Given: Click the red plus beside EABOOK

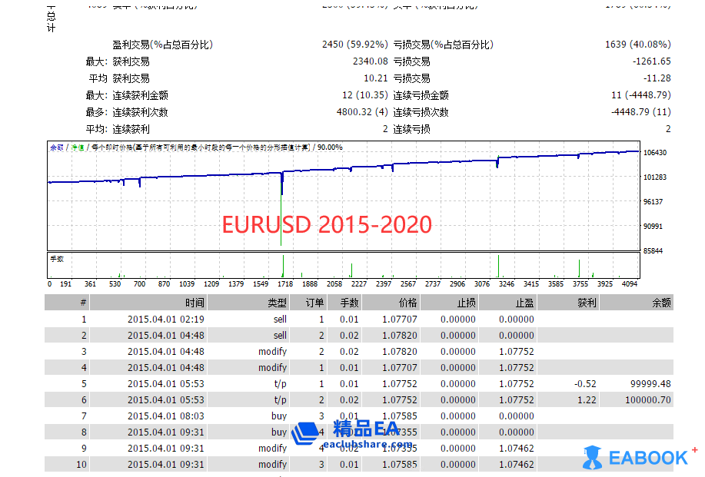Looking at the screenshot, I should click(x=694, y=450).
